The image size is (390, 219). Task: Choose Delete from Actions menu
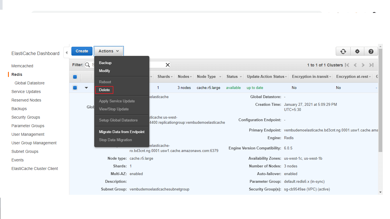click(104, 90)
